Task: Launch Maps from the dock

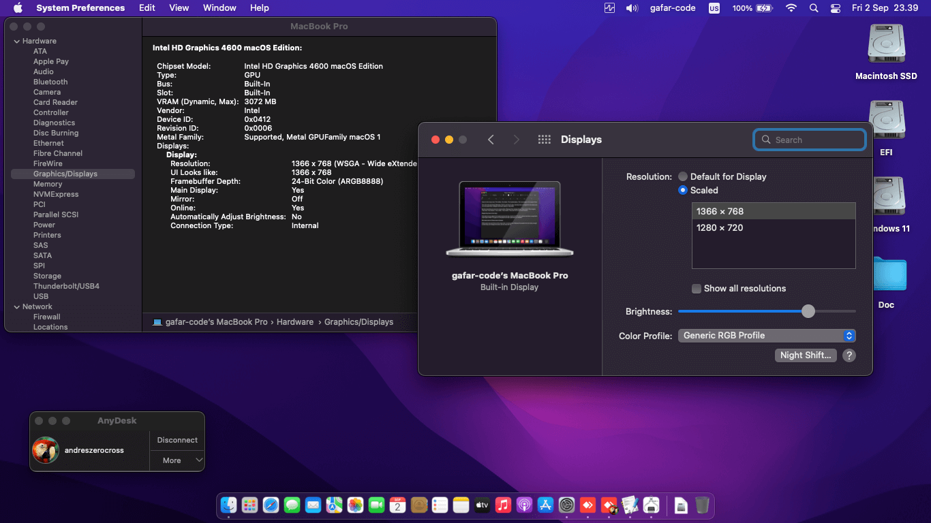Action: tap(334, 505)
